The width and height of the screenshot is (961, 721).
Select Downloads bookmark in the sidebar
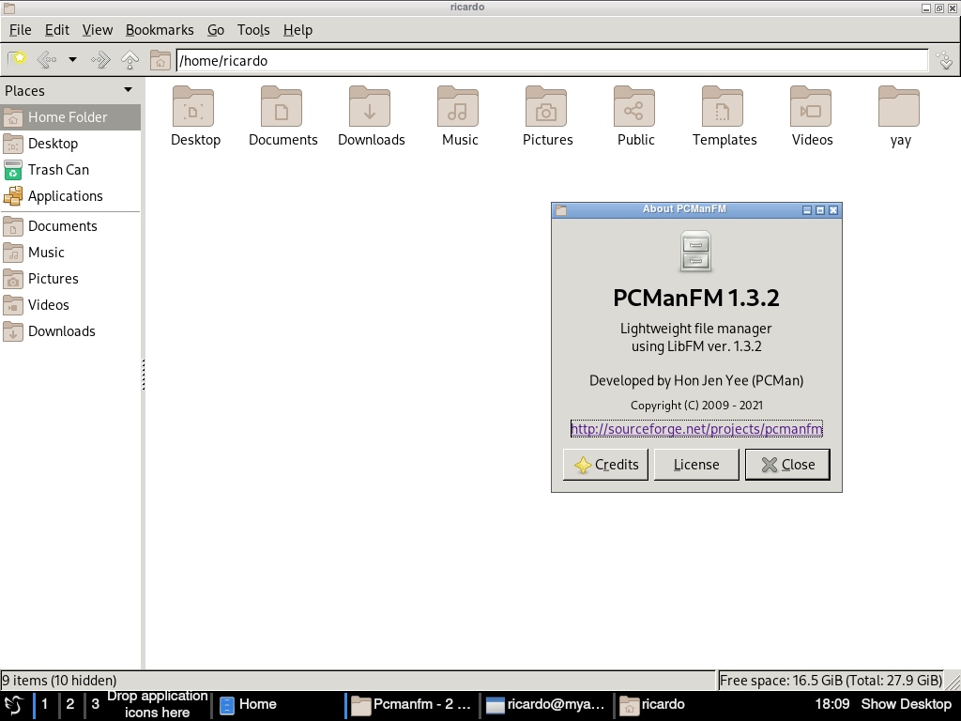pos(70,331)
